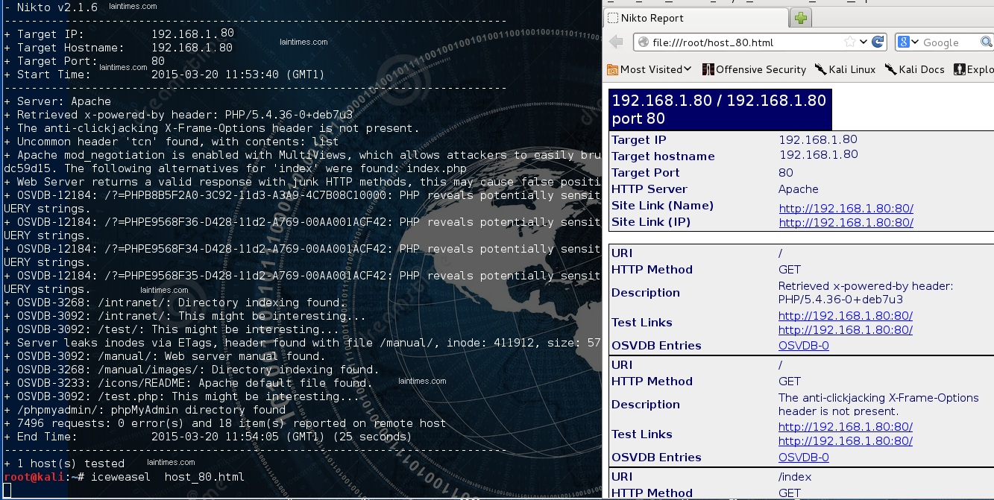Click the Google search engine icon
Screen dimensions: 994x500
(903, 42)
